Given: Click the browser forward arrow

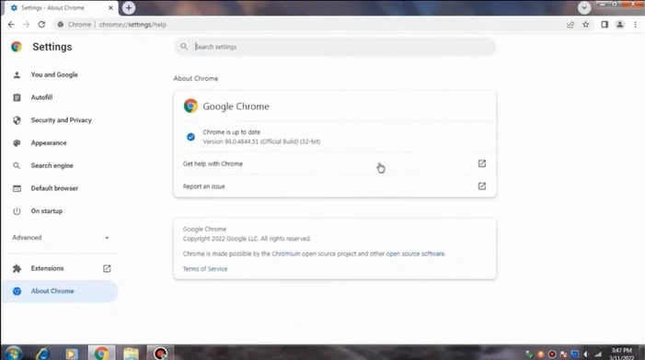Looking at the screenshot, I should (27, 25).
